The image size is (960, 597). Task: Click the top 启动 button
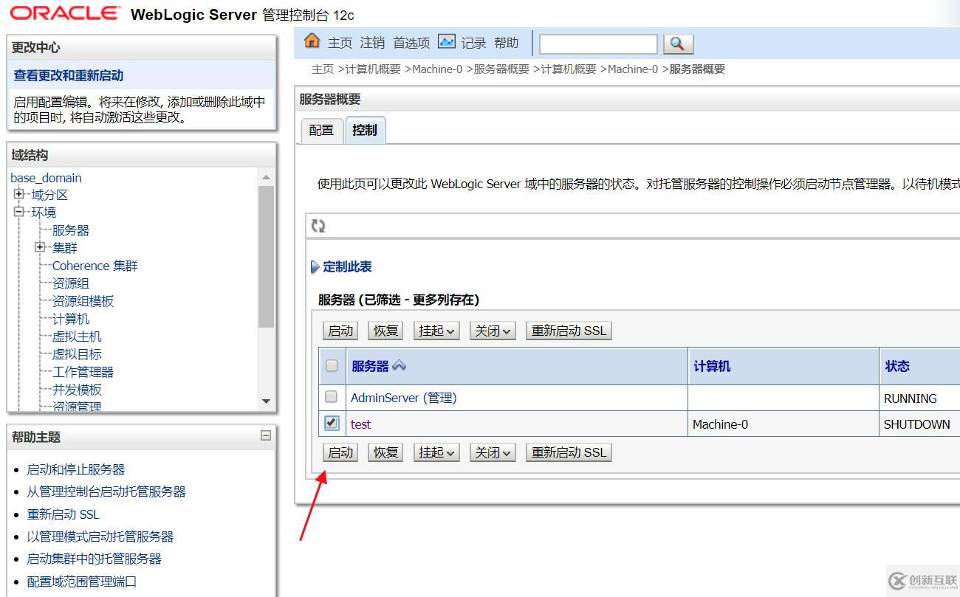(340, 331)
